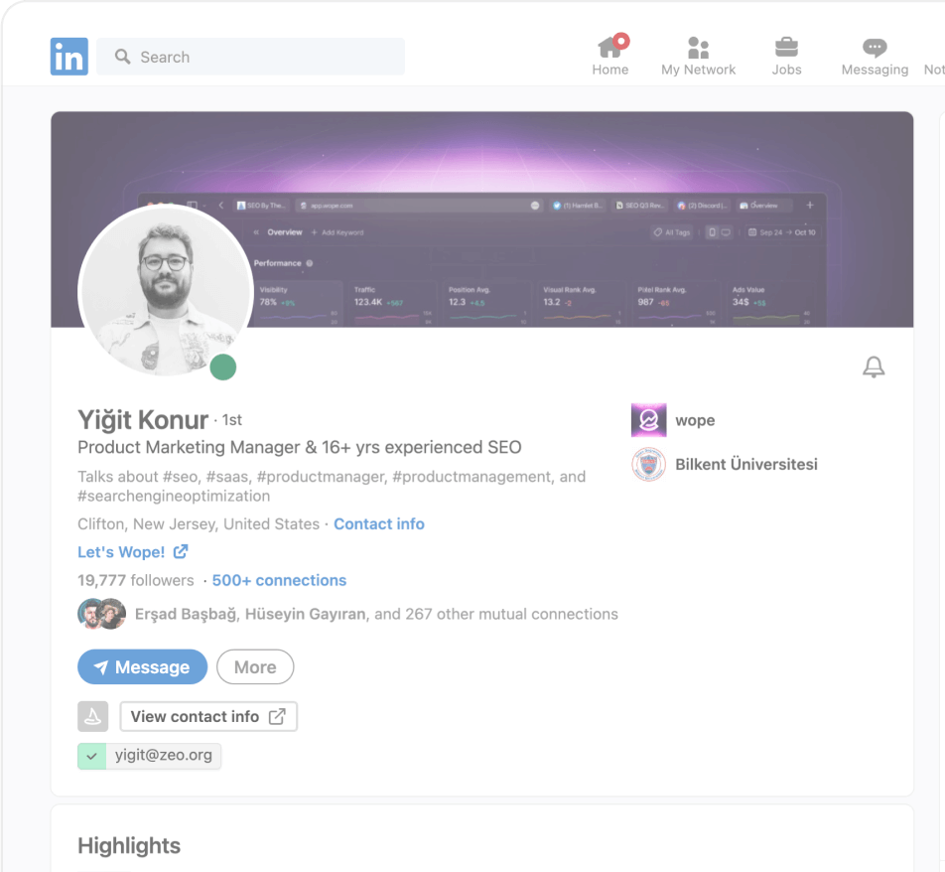Click the wope company logo
945x872 pixels.
click(x=648, y=420)
